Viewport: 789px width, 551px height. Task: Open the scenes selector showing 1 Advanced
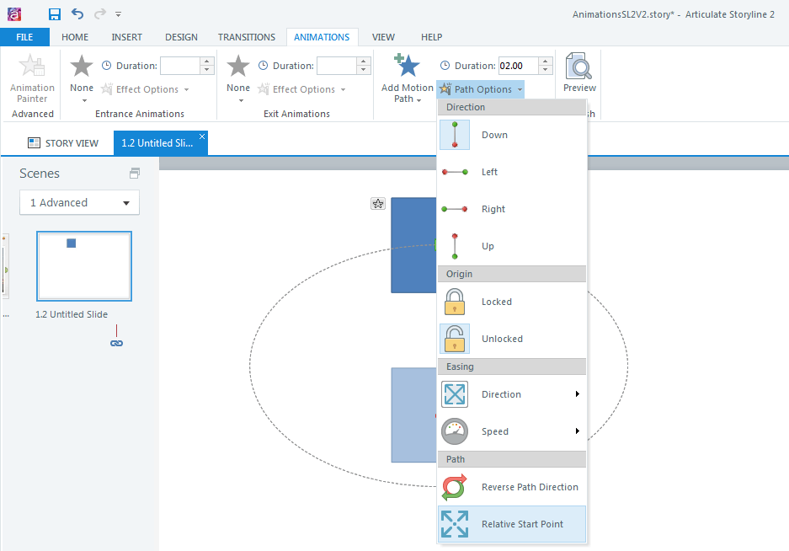coord(79,202)
